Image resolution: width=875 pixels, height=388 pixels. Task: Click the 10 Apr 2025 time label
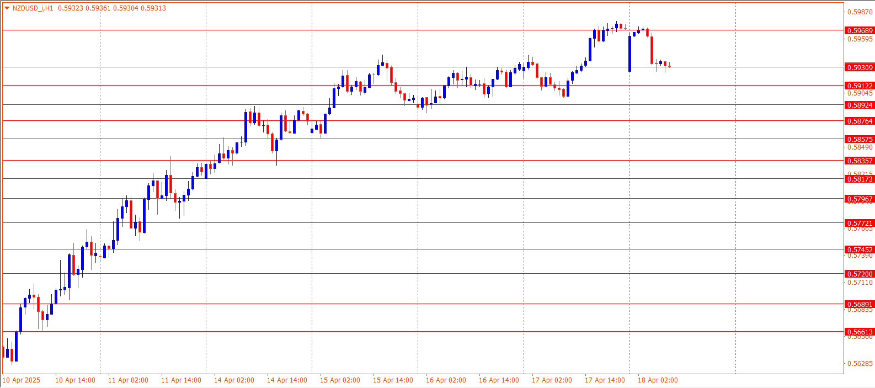[22, 380]
